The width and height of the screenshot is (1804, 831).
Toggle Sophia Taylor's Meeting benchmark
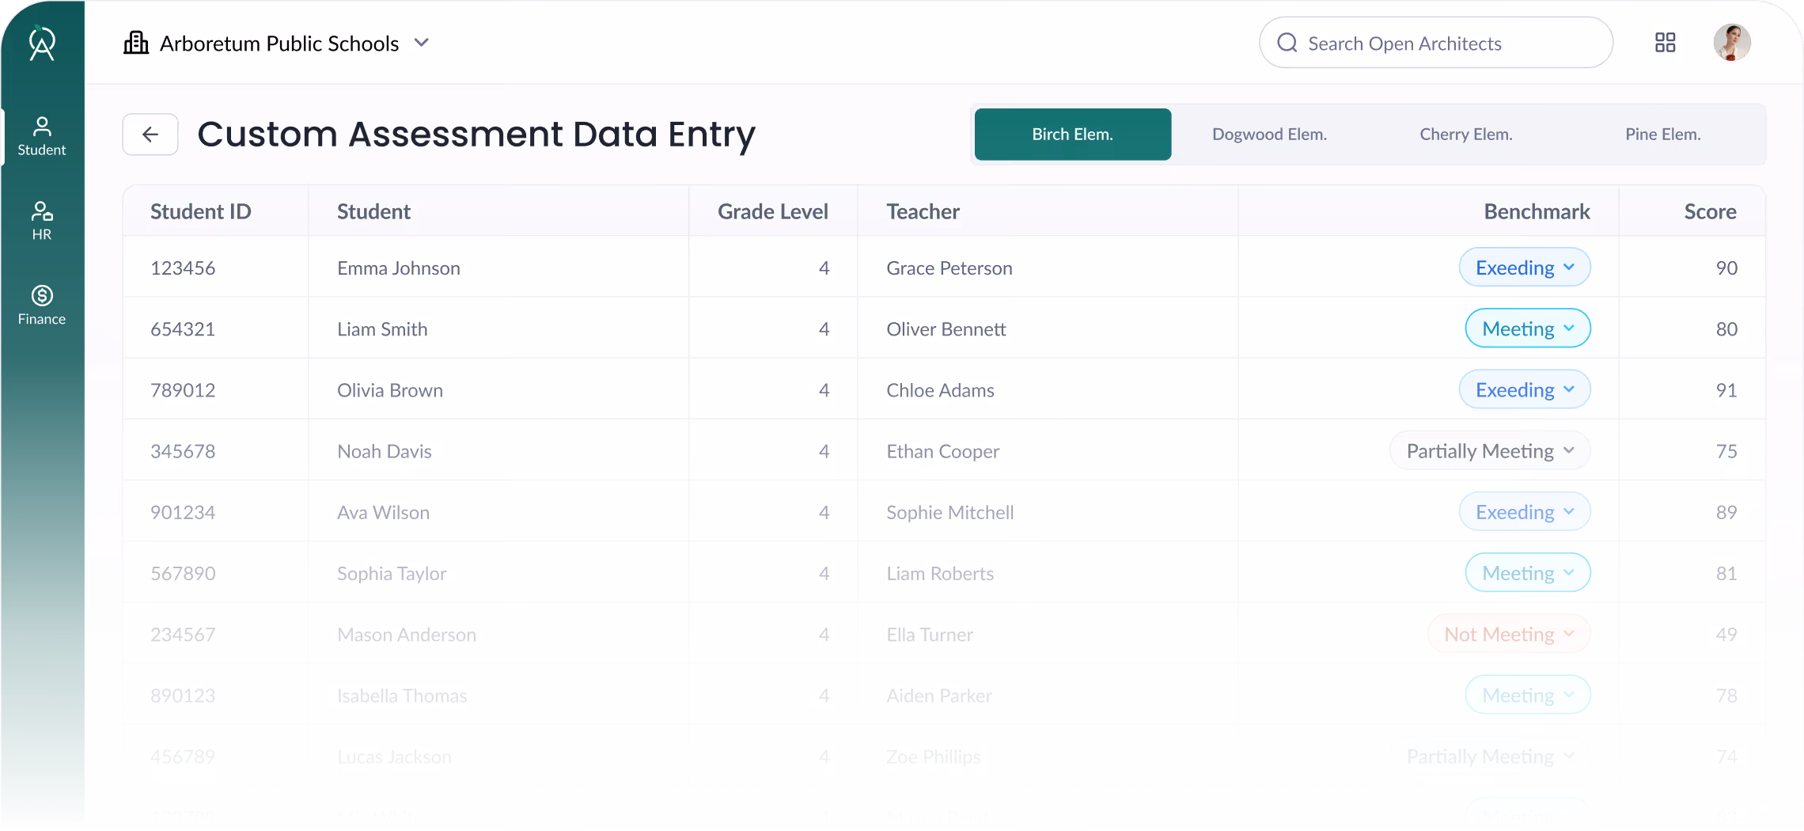click(1527, 572)
